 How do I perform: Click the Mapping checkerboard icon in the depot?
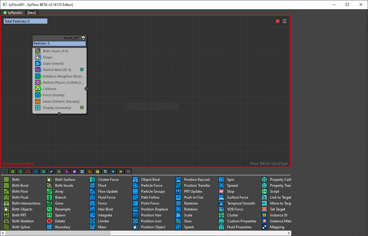click(265, 227)
